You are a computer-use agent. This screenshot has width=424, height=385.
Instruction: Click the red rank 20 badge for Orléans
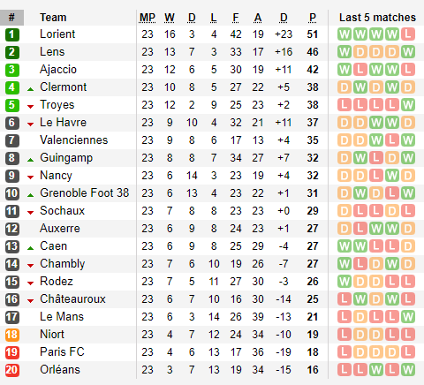[x=12, y=370]
